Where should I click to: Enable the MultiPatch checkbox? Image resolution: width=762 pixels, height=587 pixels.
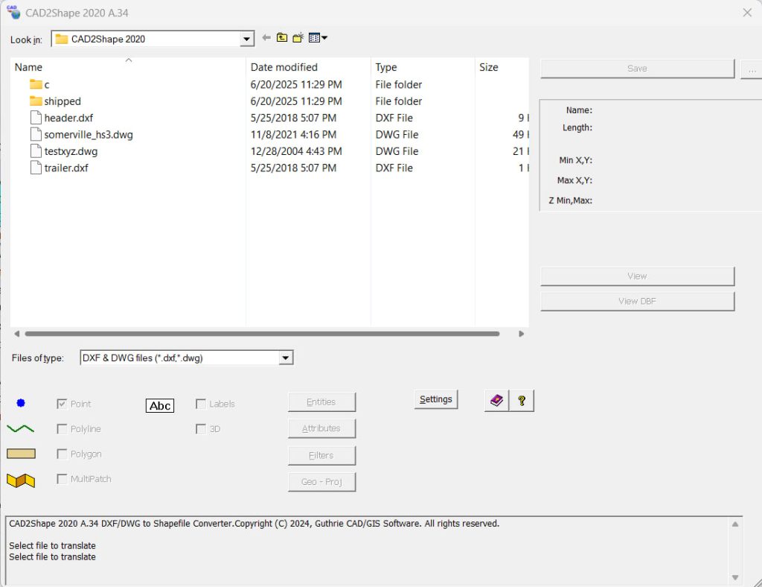coord(62,479)
